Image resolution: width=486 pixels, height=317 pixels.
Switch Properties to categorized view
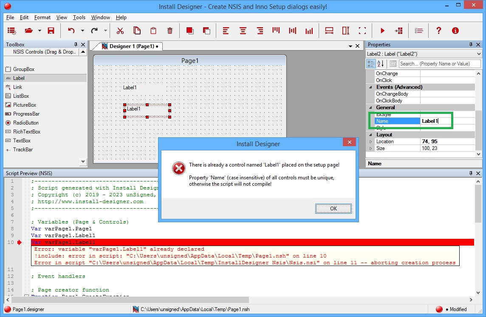[x=371, y=64]
